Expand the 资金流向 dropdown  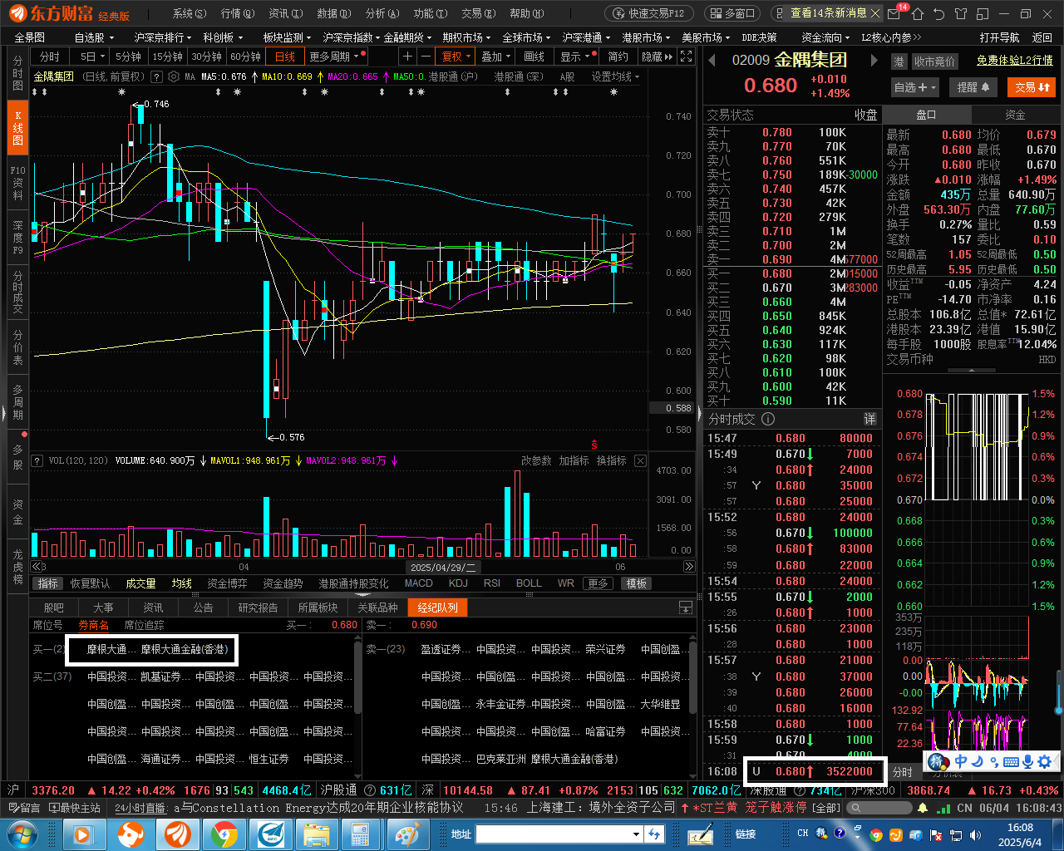(x=825, y=37)
